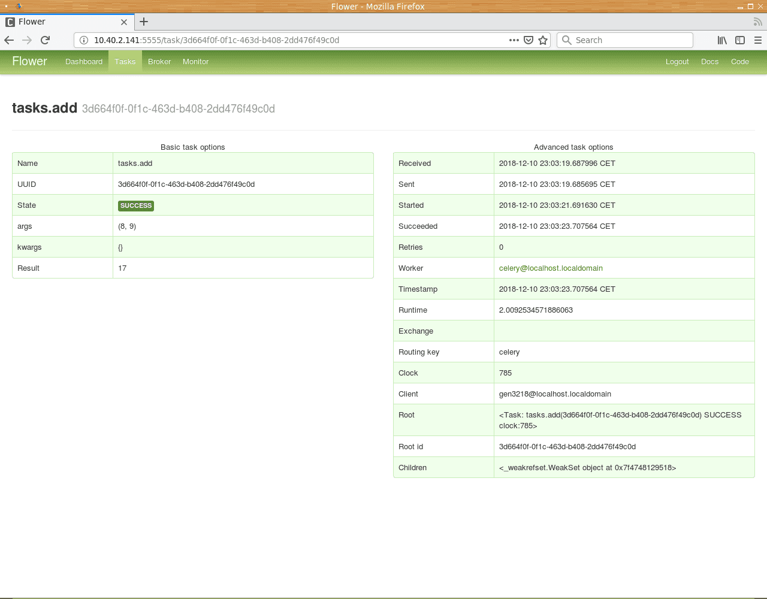Open worker celery@localhost.localdomain link
The width and height of the screenshot is (767, 599).
(x=551, y=268)
